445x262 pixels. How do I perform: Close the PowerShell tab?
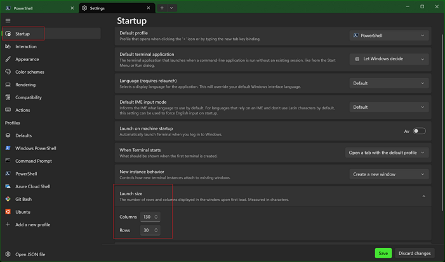click(x=72, y=8)
